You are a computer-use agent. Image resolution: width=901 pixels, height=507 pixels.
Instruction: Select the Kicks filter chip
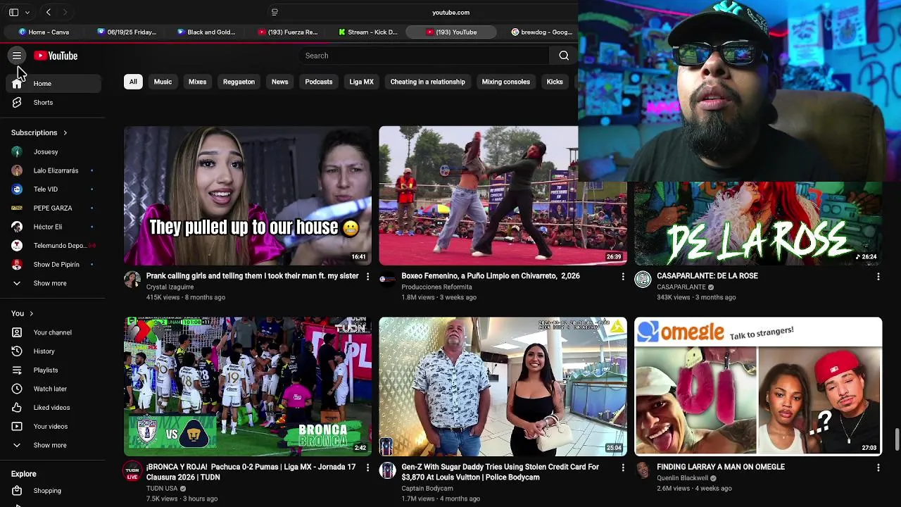click(555, 82)
